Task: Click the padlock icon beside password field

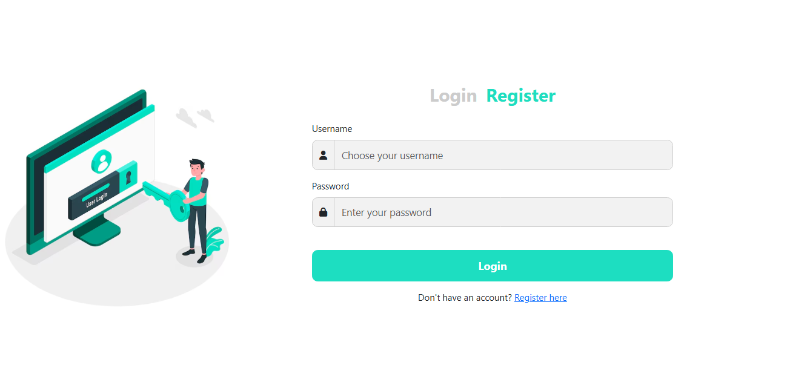Action: click(x=324, y=212)
